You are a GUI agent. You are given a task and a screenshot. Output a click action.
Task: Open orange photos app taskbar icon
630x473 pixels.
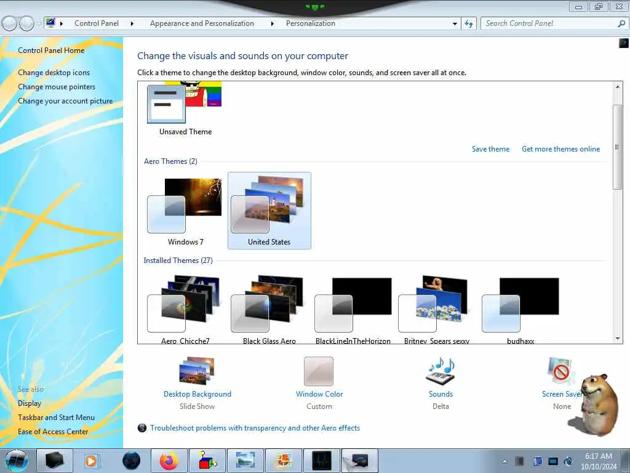[x=283, y=461]
